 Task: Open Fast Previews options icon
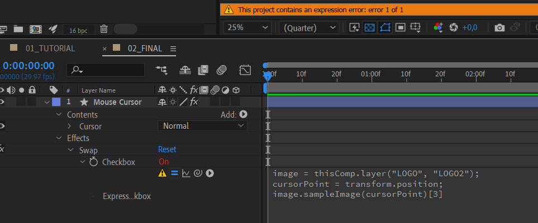354,27
